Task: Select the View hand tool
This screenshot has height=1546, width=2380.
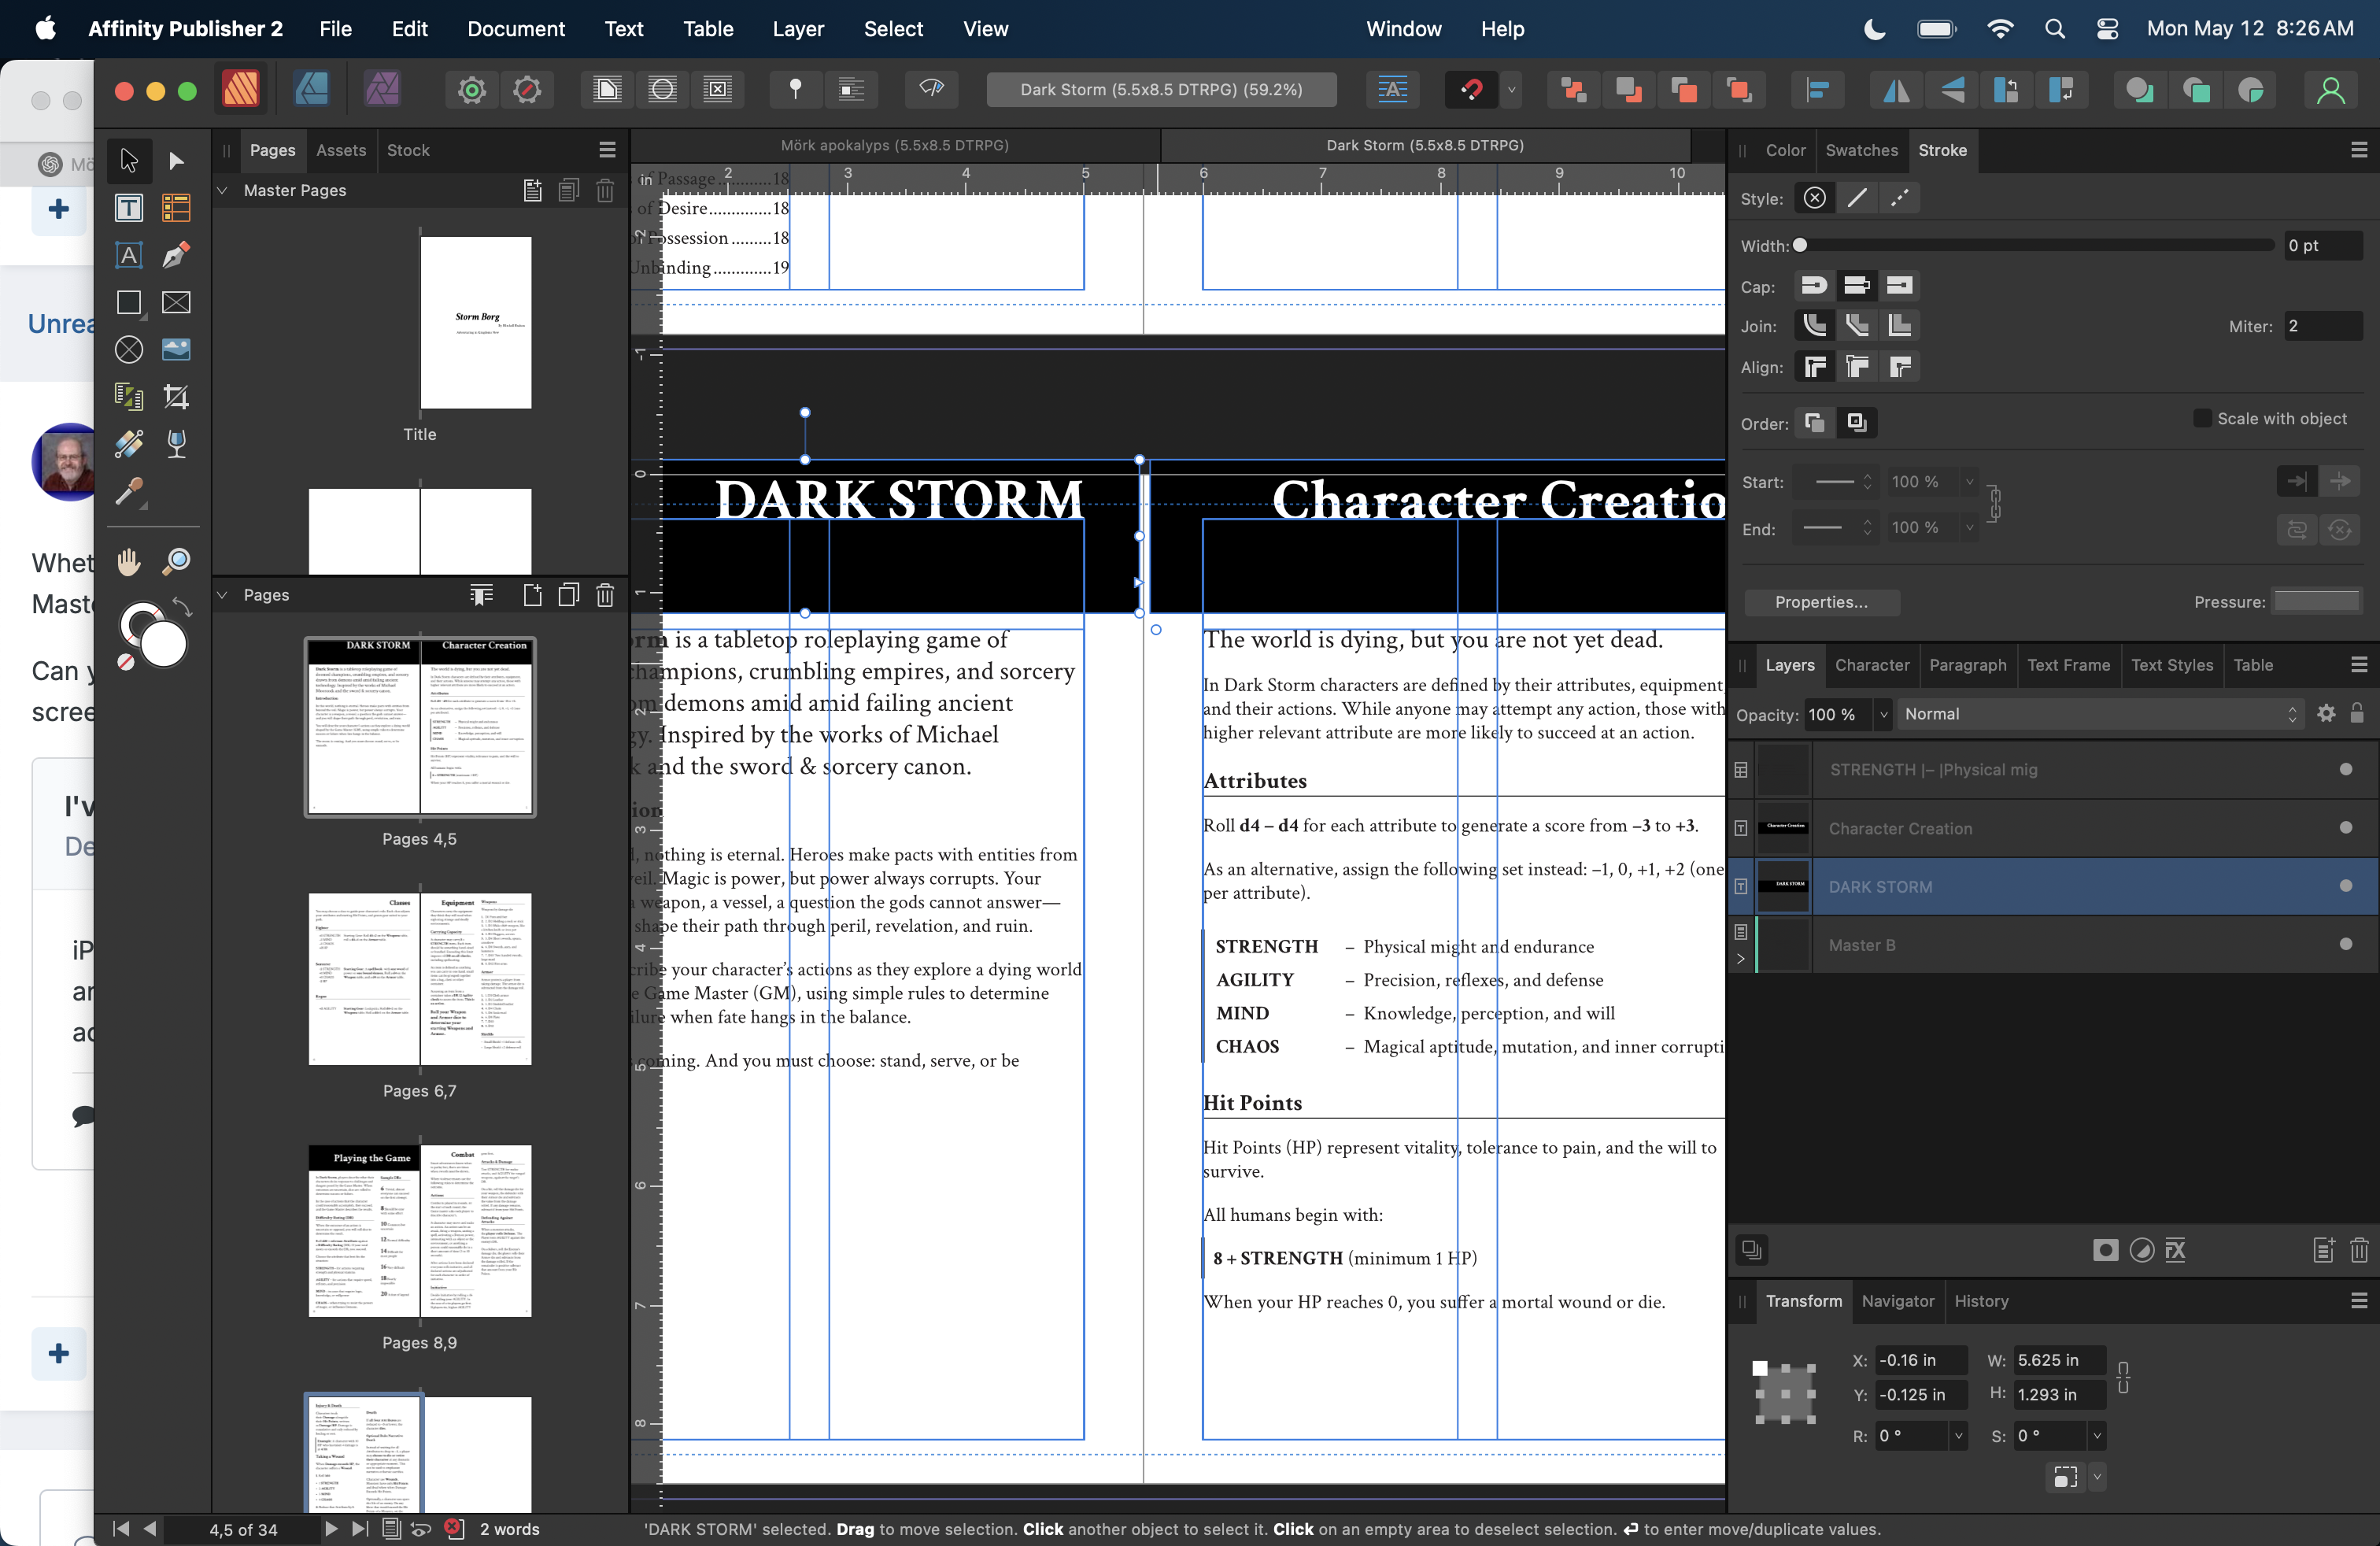Action: [x=128, y=561]
